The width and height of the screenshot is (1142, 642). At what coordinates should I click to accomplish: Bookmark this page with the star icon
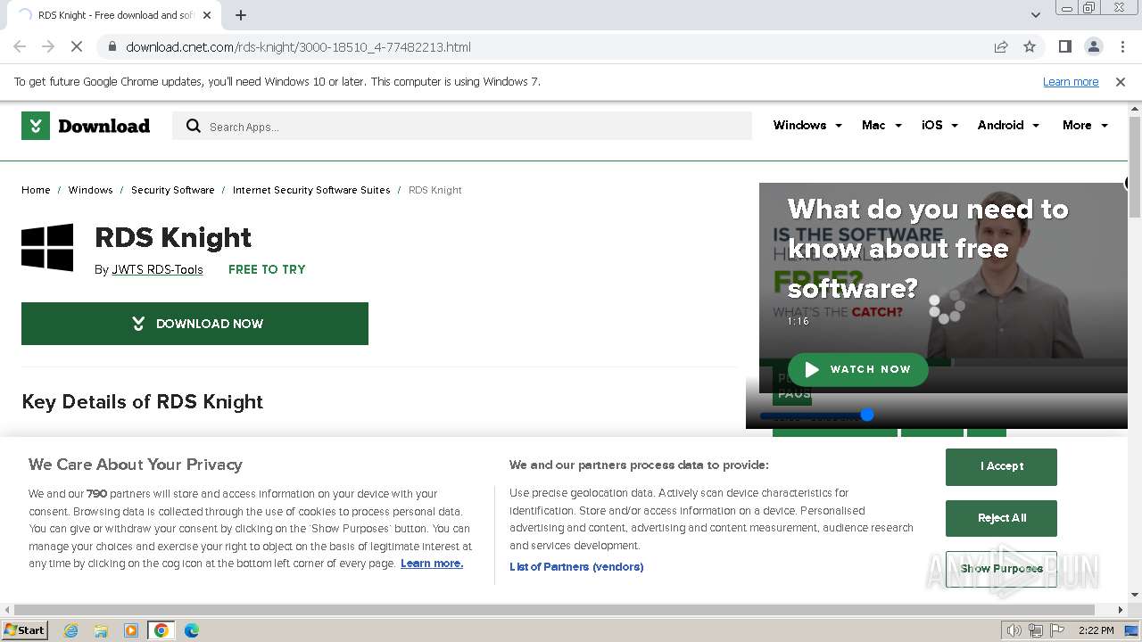tap(1030, 46)
